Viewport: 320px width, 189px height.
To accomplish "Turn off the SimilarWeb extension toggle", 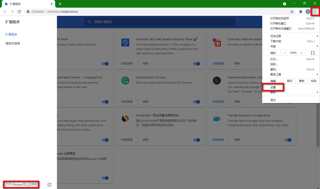I will pos(197,140).
